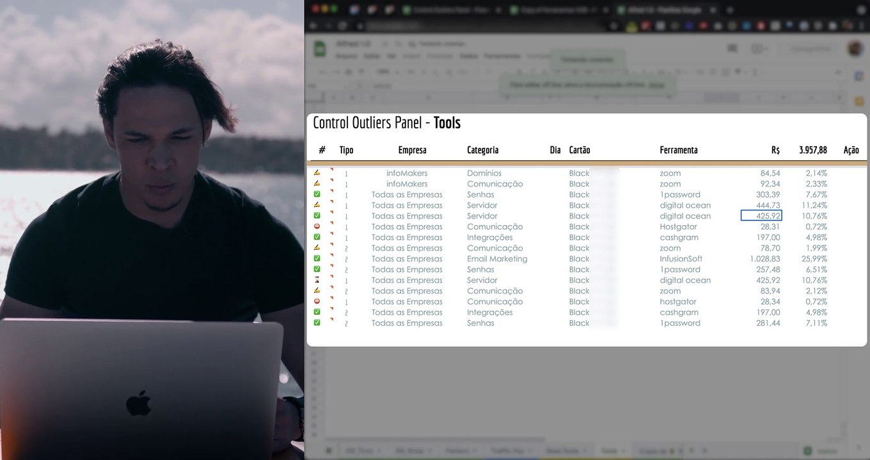The image size is (870, 460).
Task: Click the hourglass status icon in the table
Action: (x=317, y=280)
